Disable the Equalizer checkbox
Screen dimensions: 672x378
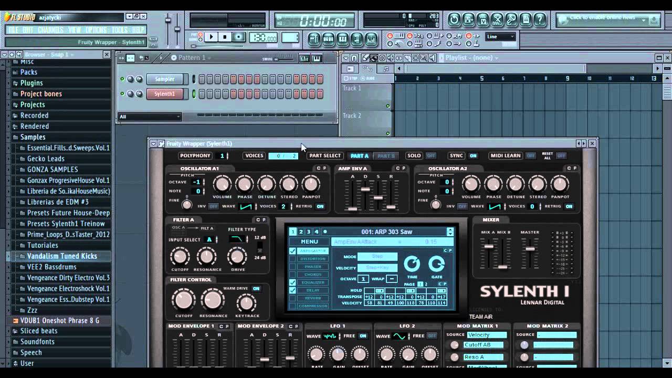coord(292,282)
